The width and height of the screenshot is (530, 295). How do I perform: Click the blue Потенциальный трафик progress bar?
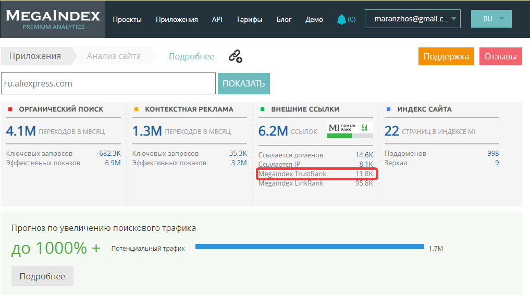(x=309, y=247)
